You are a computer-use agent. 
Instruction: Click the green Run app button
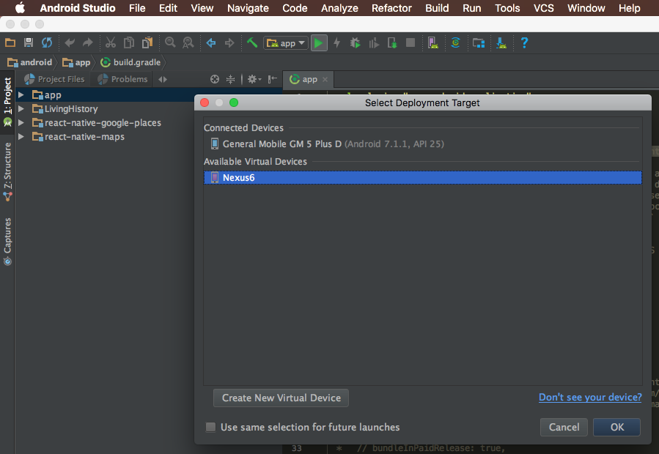(x=319, y=43)
